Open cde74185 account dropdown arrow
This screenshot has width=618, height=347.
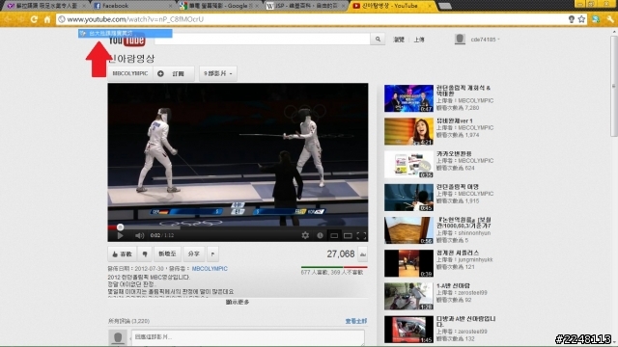pyautogui.click(x=498, y=40)
